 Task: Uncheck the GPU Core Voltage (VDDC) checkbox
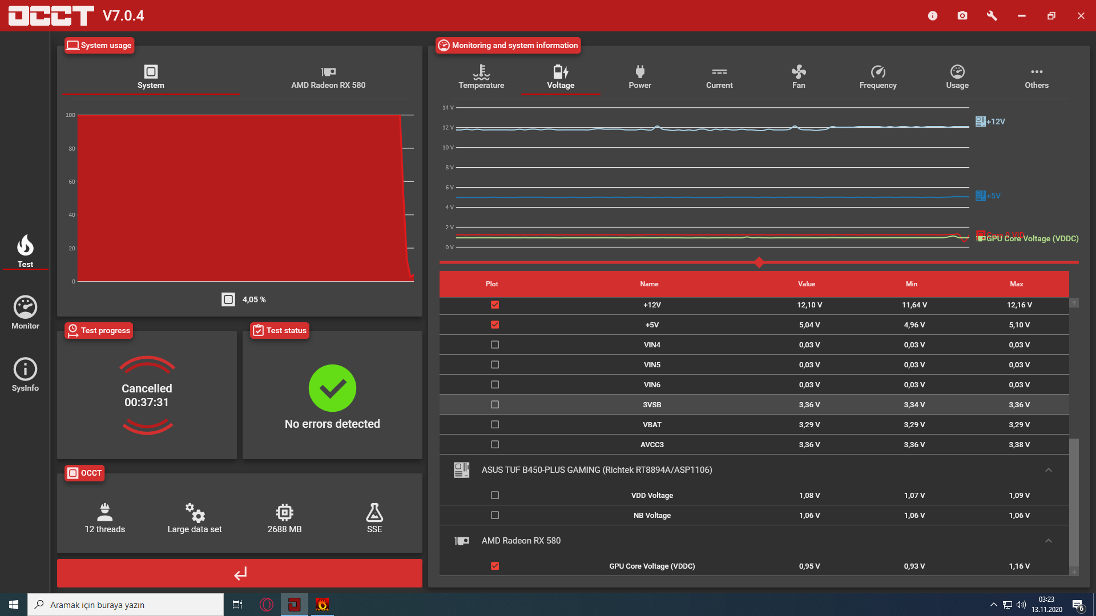point(495,566)
